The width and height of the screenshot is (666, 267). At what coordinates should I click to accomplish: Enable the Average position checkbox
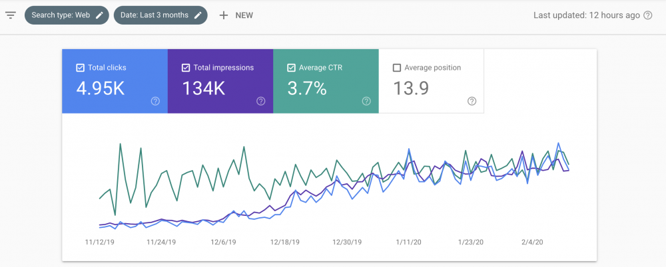pos(397,68)
